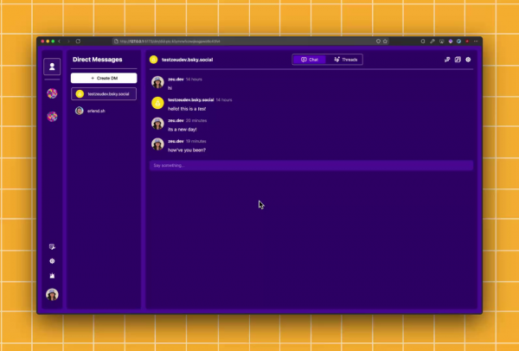Open the second colorful space avatar in sidebar
Viewport: 519px width, 351px height.
coord(52,117)
